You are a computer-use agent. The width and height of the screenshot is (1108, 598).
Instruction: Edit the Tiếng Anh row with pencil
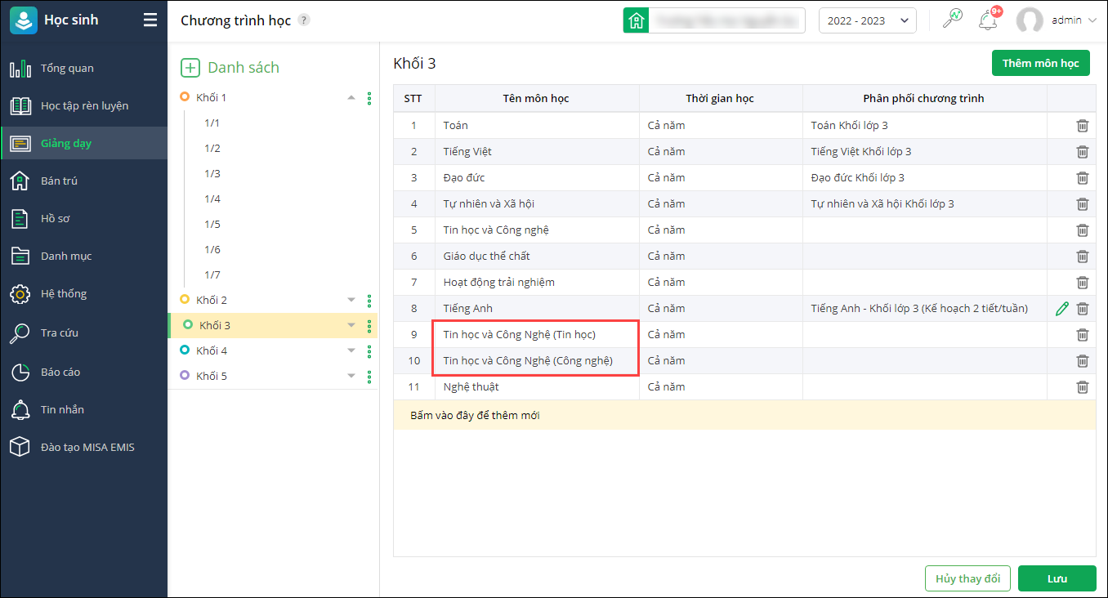tap(1061, 309)
